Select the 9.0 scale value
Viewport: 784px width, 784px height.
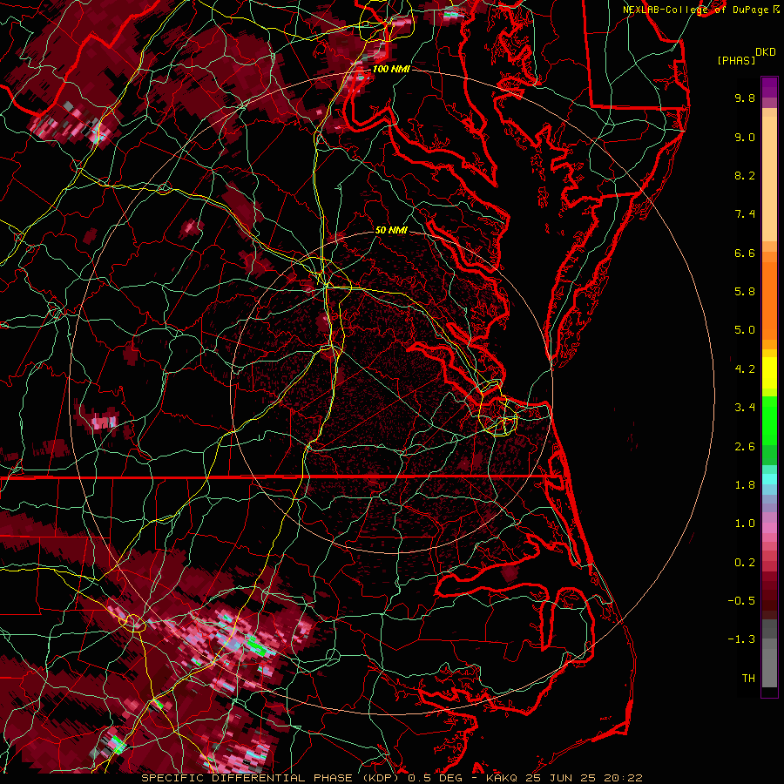[x=745, y=137]
